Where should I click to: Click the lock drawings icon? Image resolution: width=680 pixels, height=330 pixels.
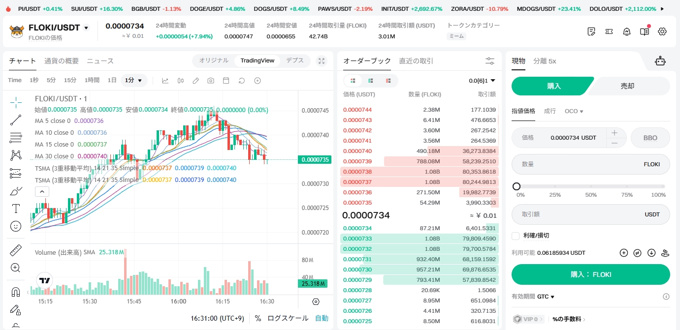16,310
